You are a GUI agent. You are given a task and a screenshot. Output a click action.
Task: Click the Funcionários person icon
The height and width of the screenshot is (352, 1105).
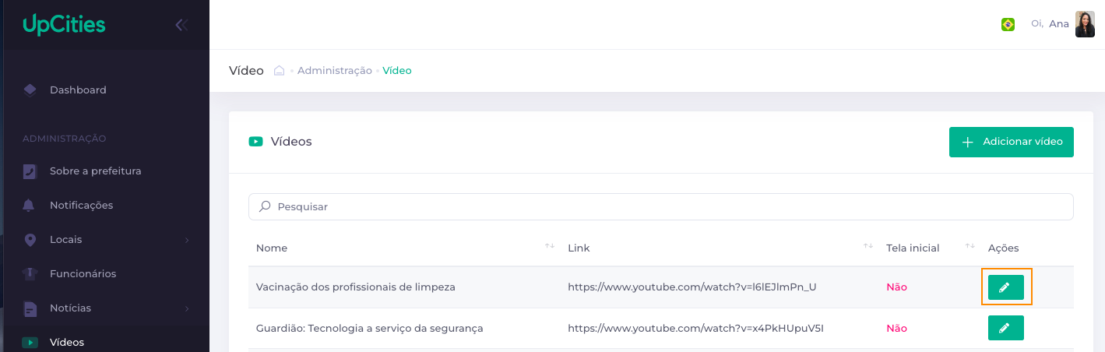30,273
